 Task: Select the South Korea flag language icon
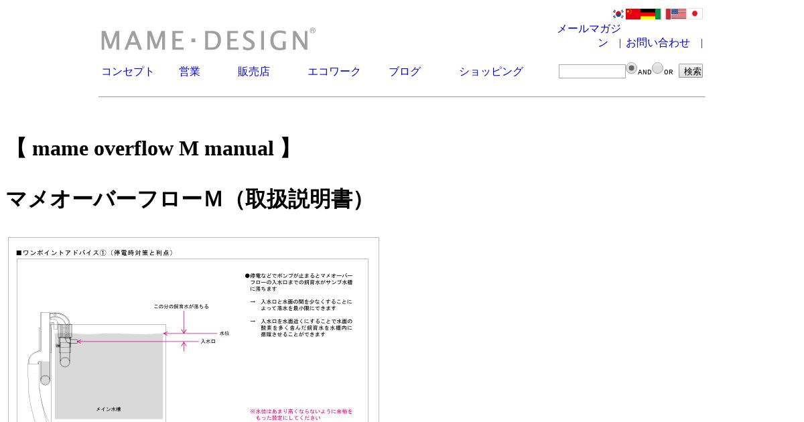click(618, 13)
